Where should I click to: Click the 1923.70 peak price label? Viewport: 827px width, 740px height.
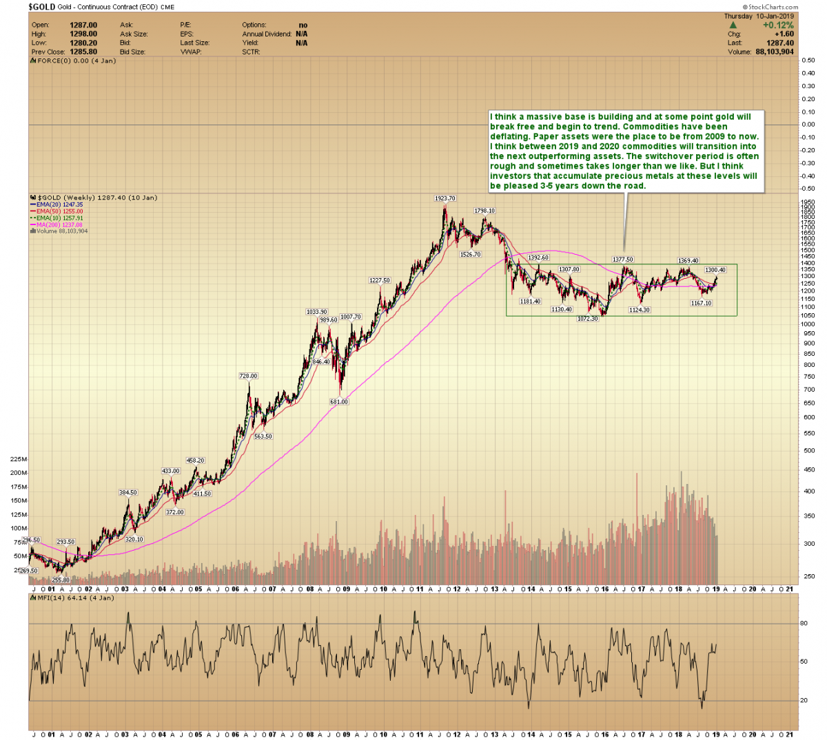pos(445,198)
